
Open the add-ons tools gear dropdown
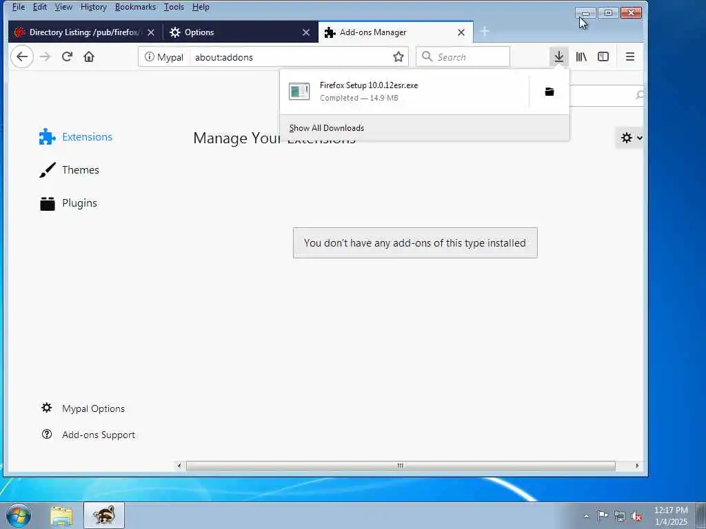coord(629,138)
